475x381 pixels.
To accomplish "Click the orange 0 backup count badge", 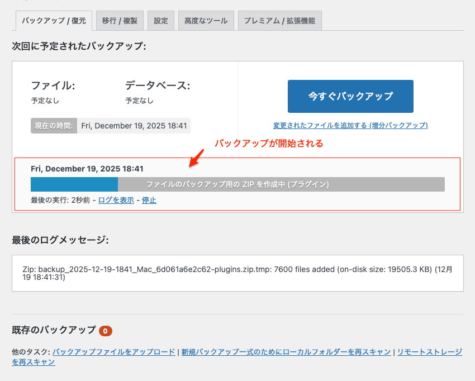I will [106, 331].
